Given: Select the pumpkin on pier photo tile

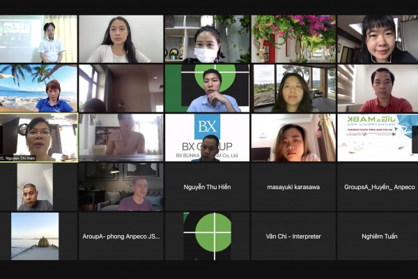Looking at the screenshot, I should point(38,236).
